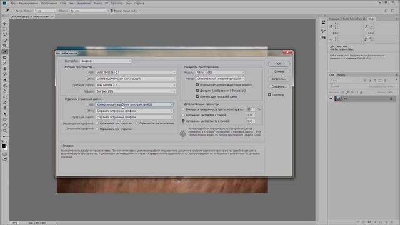The height and width of the screenshot is (225, 400).
Task: Select the Zoom tool
Action: (5, 131)
